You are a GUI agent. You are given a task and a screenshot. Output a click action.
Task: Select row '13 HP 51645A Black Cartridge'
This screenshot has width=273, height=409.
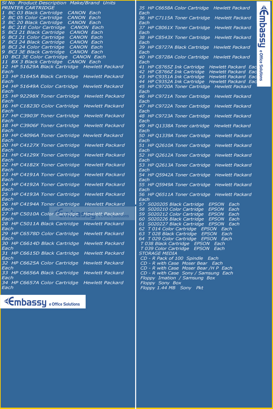(x=62, y=79)
